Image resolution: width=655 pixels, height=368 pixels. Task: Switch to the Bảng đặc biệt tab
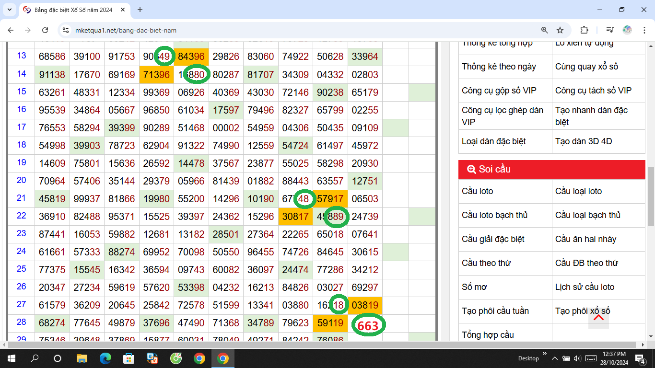point(72,10)
